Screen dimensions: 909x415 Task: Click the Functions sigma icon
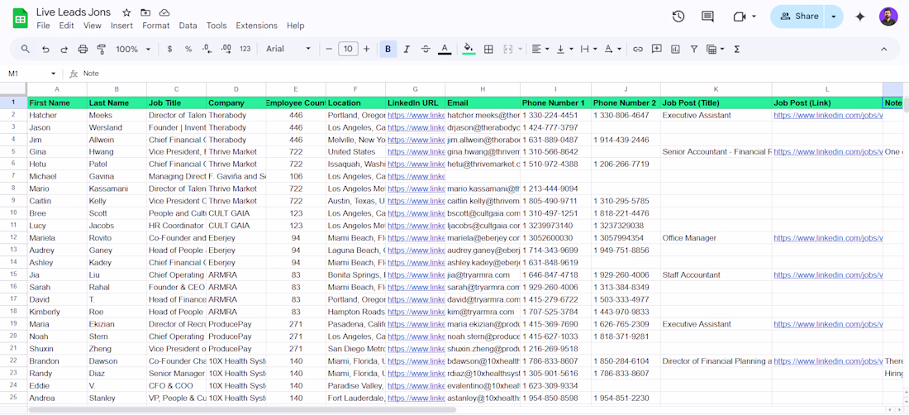pos(737,50)
